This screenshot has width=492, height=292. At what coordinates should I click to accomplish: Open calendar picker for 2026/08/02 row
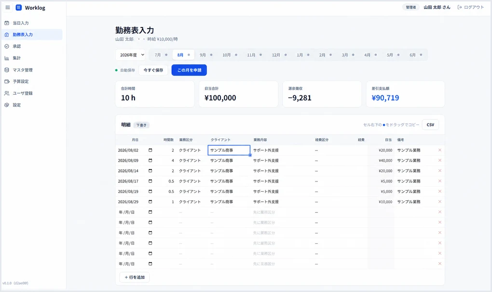click(150, 150)
